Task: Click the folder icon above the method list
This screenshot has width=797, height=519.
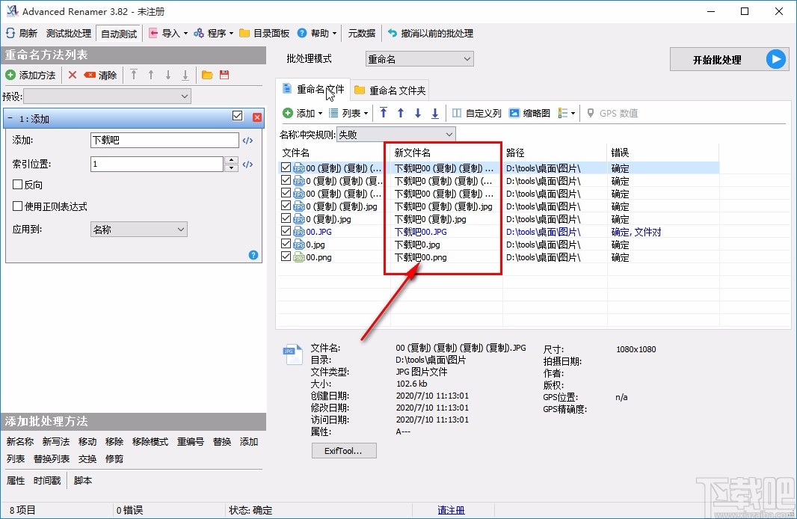Action: point(207,74)
